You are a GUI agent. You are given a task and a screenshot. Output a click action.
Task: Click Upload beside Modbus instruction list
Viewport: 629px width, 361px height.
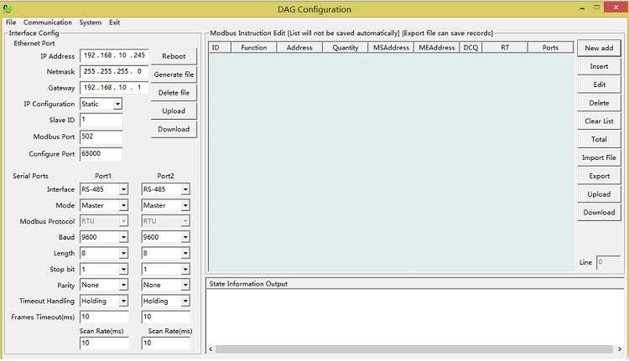pos(599,194)
